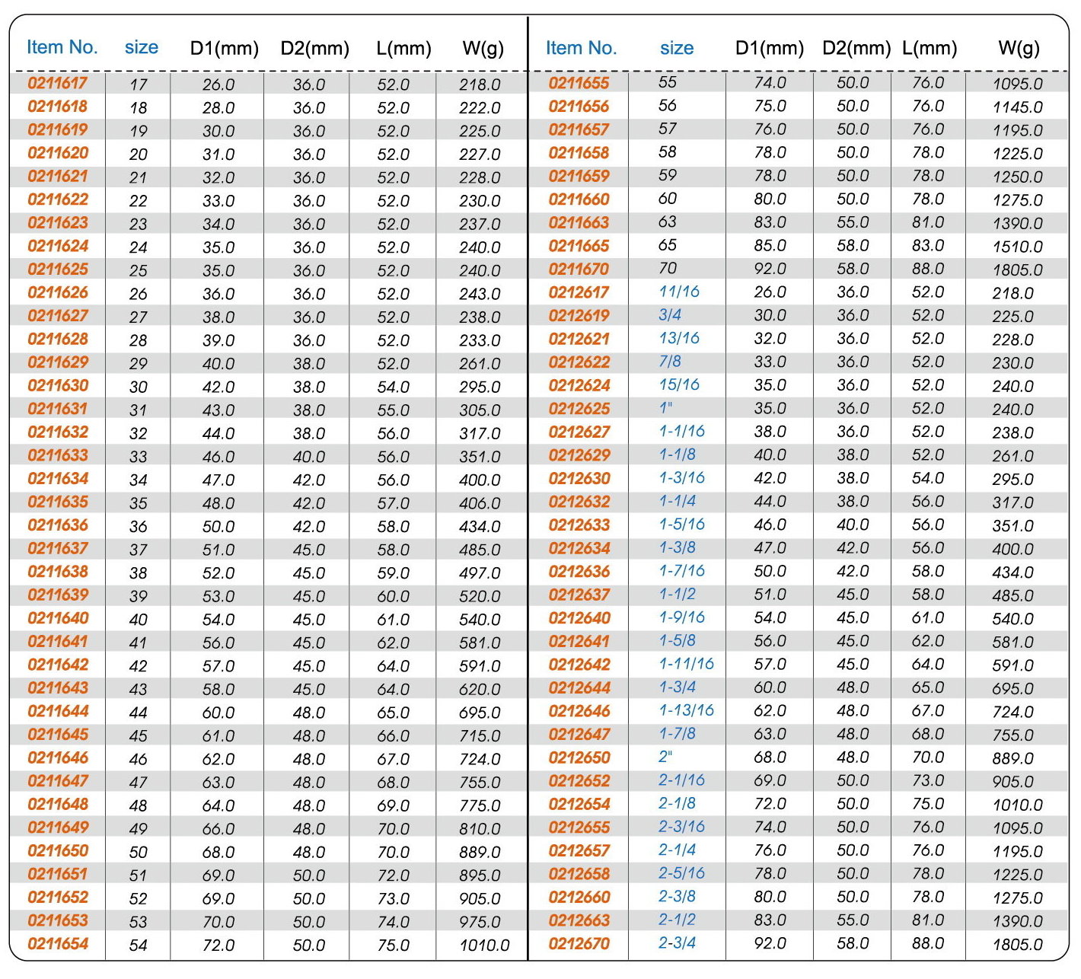The width and height of the screenshot is (1081, 979).
Task: Click weight 1010.0 in row 0211654
Action: coord(484,946)
